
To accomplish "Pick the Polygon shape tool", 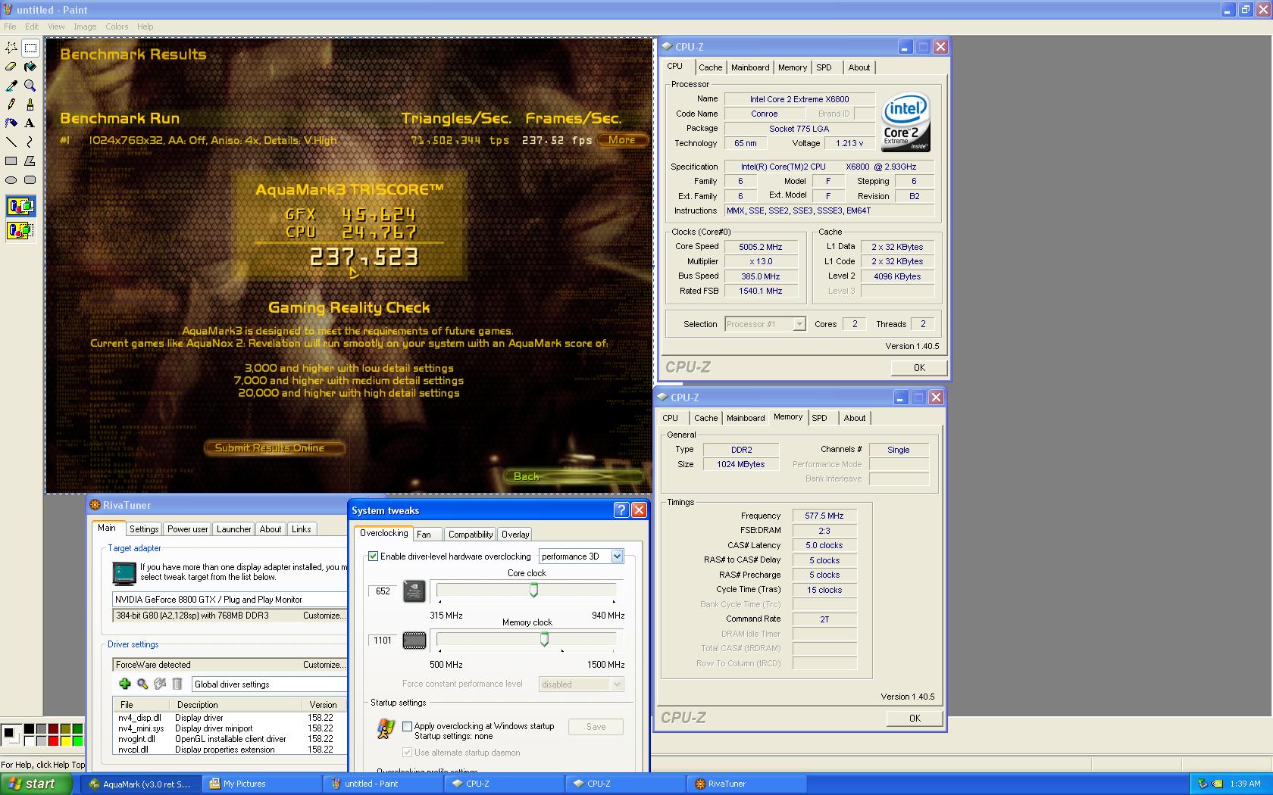I will point(30,161).
